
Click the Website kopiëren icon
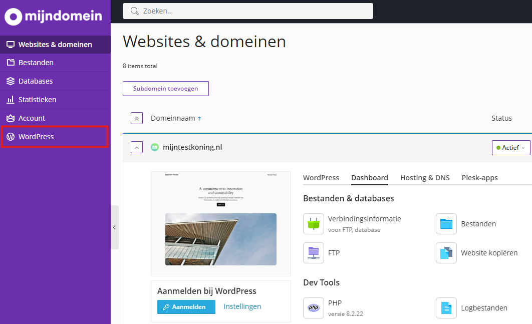click(x=446, y=253)
